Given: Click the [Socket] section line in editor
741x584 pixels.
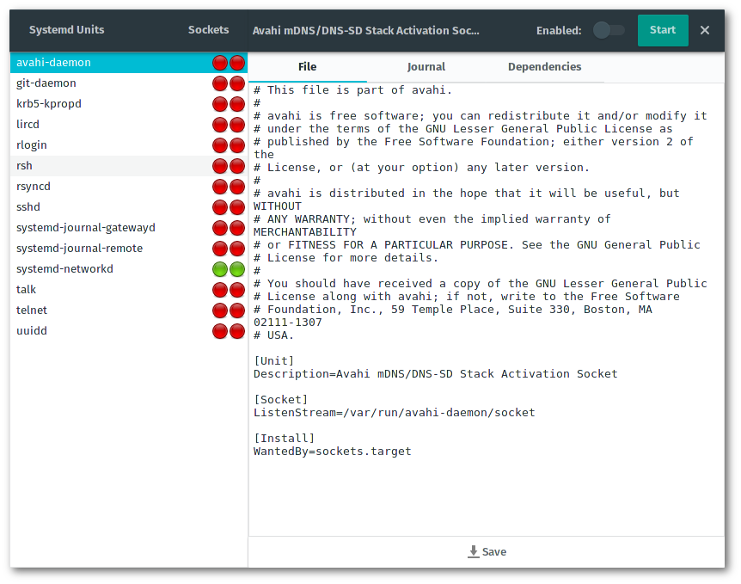Looking at the screenshot, I should tap(281, 400).
